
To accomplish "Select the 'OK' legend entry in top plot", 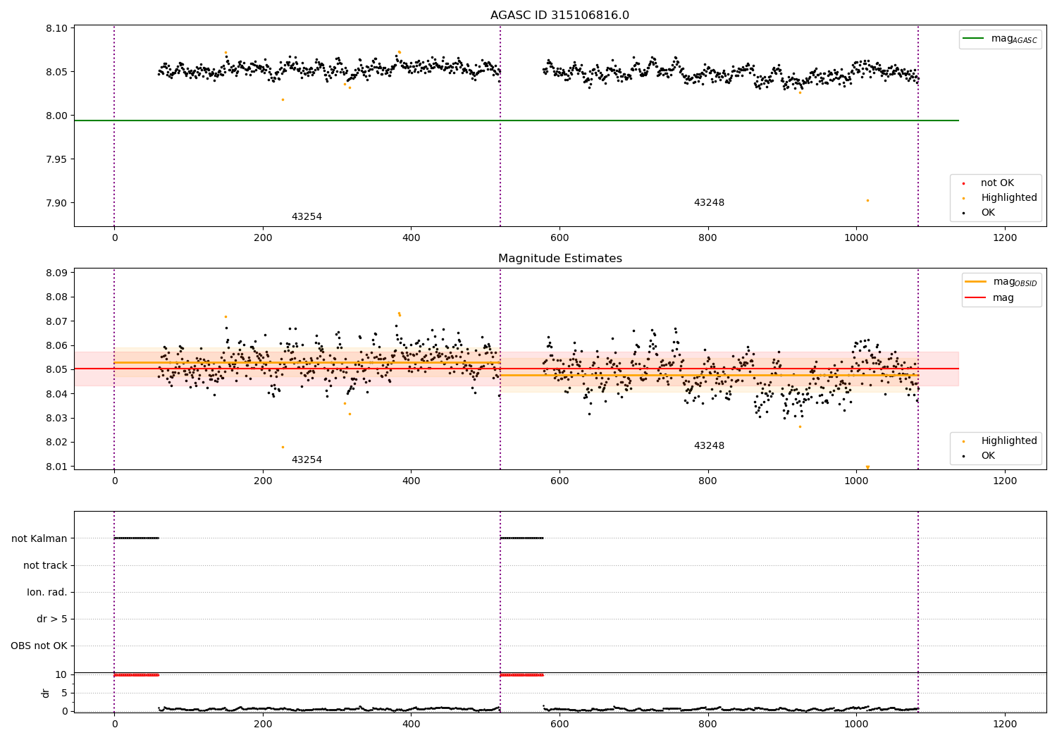I will click(979, 213).
